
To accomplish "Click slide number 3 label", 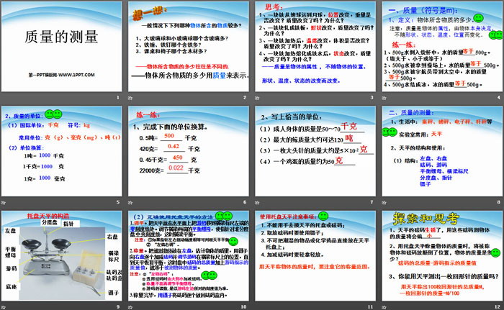I will [372, 97].
